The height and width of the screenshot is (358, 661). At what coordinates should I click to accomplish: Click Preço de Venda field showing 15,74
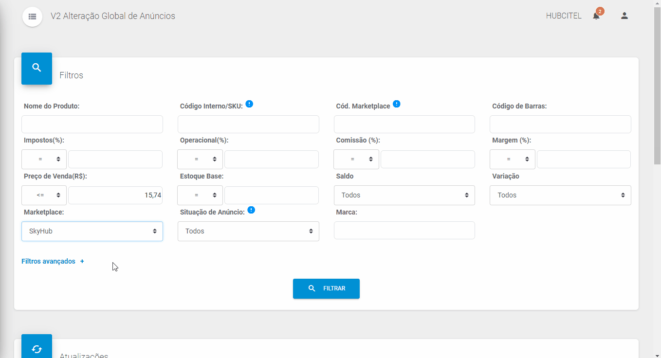click(115, 195)
